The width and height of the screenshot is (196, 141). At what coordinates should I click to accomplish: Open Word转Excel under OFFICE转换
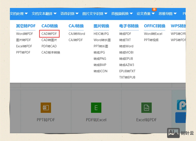coord(153,34)
